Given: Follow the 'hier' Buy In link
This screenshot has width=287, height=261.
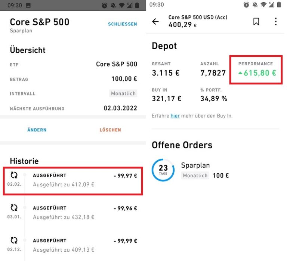Looking at the screenshot, I should coord(175,116).
